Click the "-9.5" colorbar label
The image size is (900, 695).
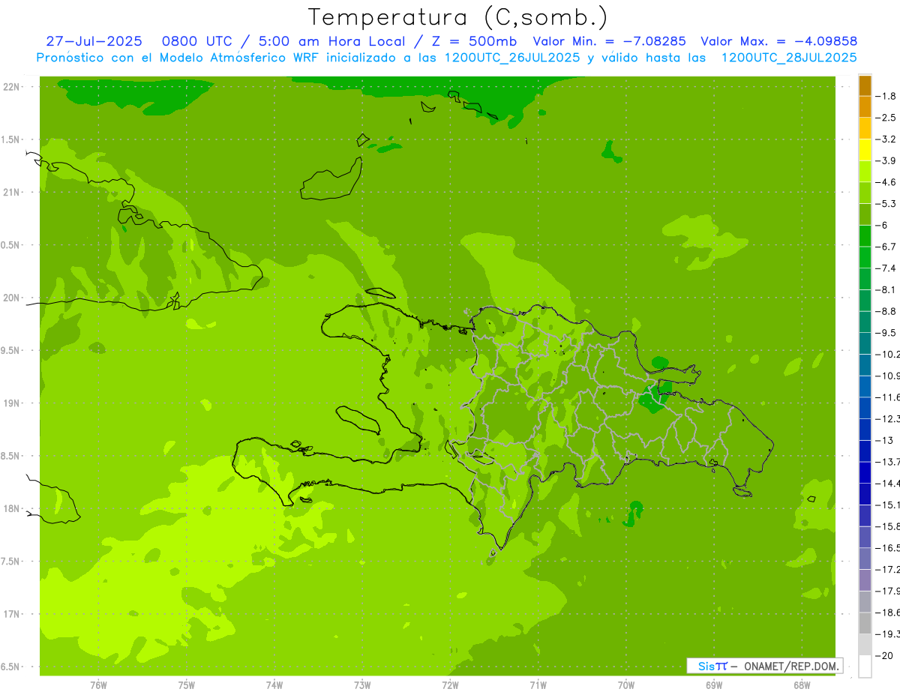886,333
